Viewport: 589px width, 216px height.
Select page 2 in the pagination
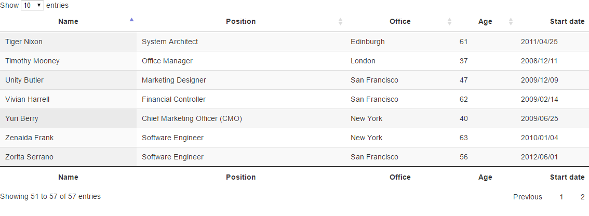pyautogui.click(x=582, y=197)
